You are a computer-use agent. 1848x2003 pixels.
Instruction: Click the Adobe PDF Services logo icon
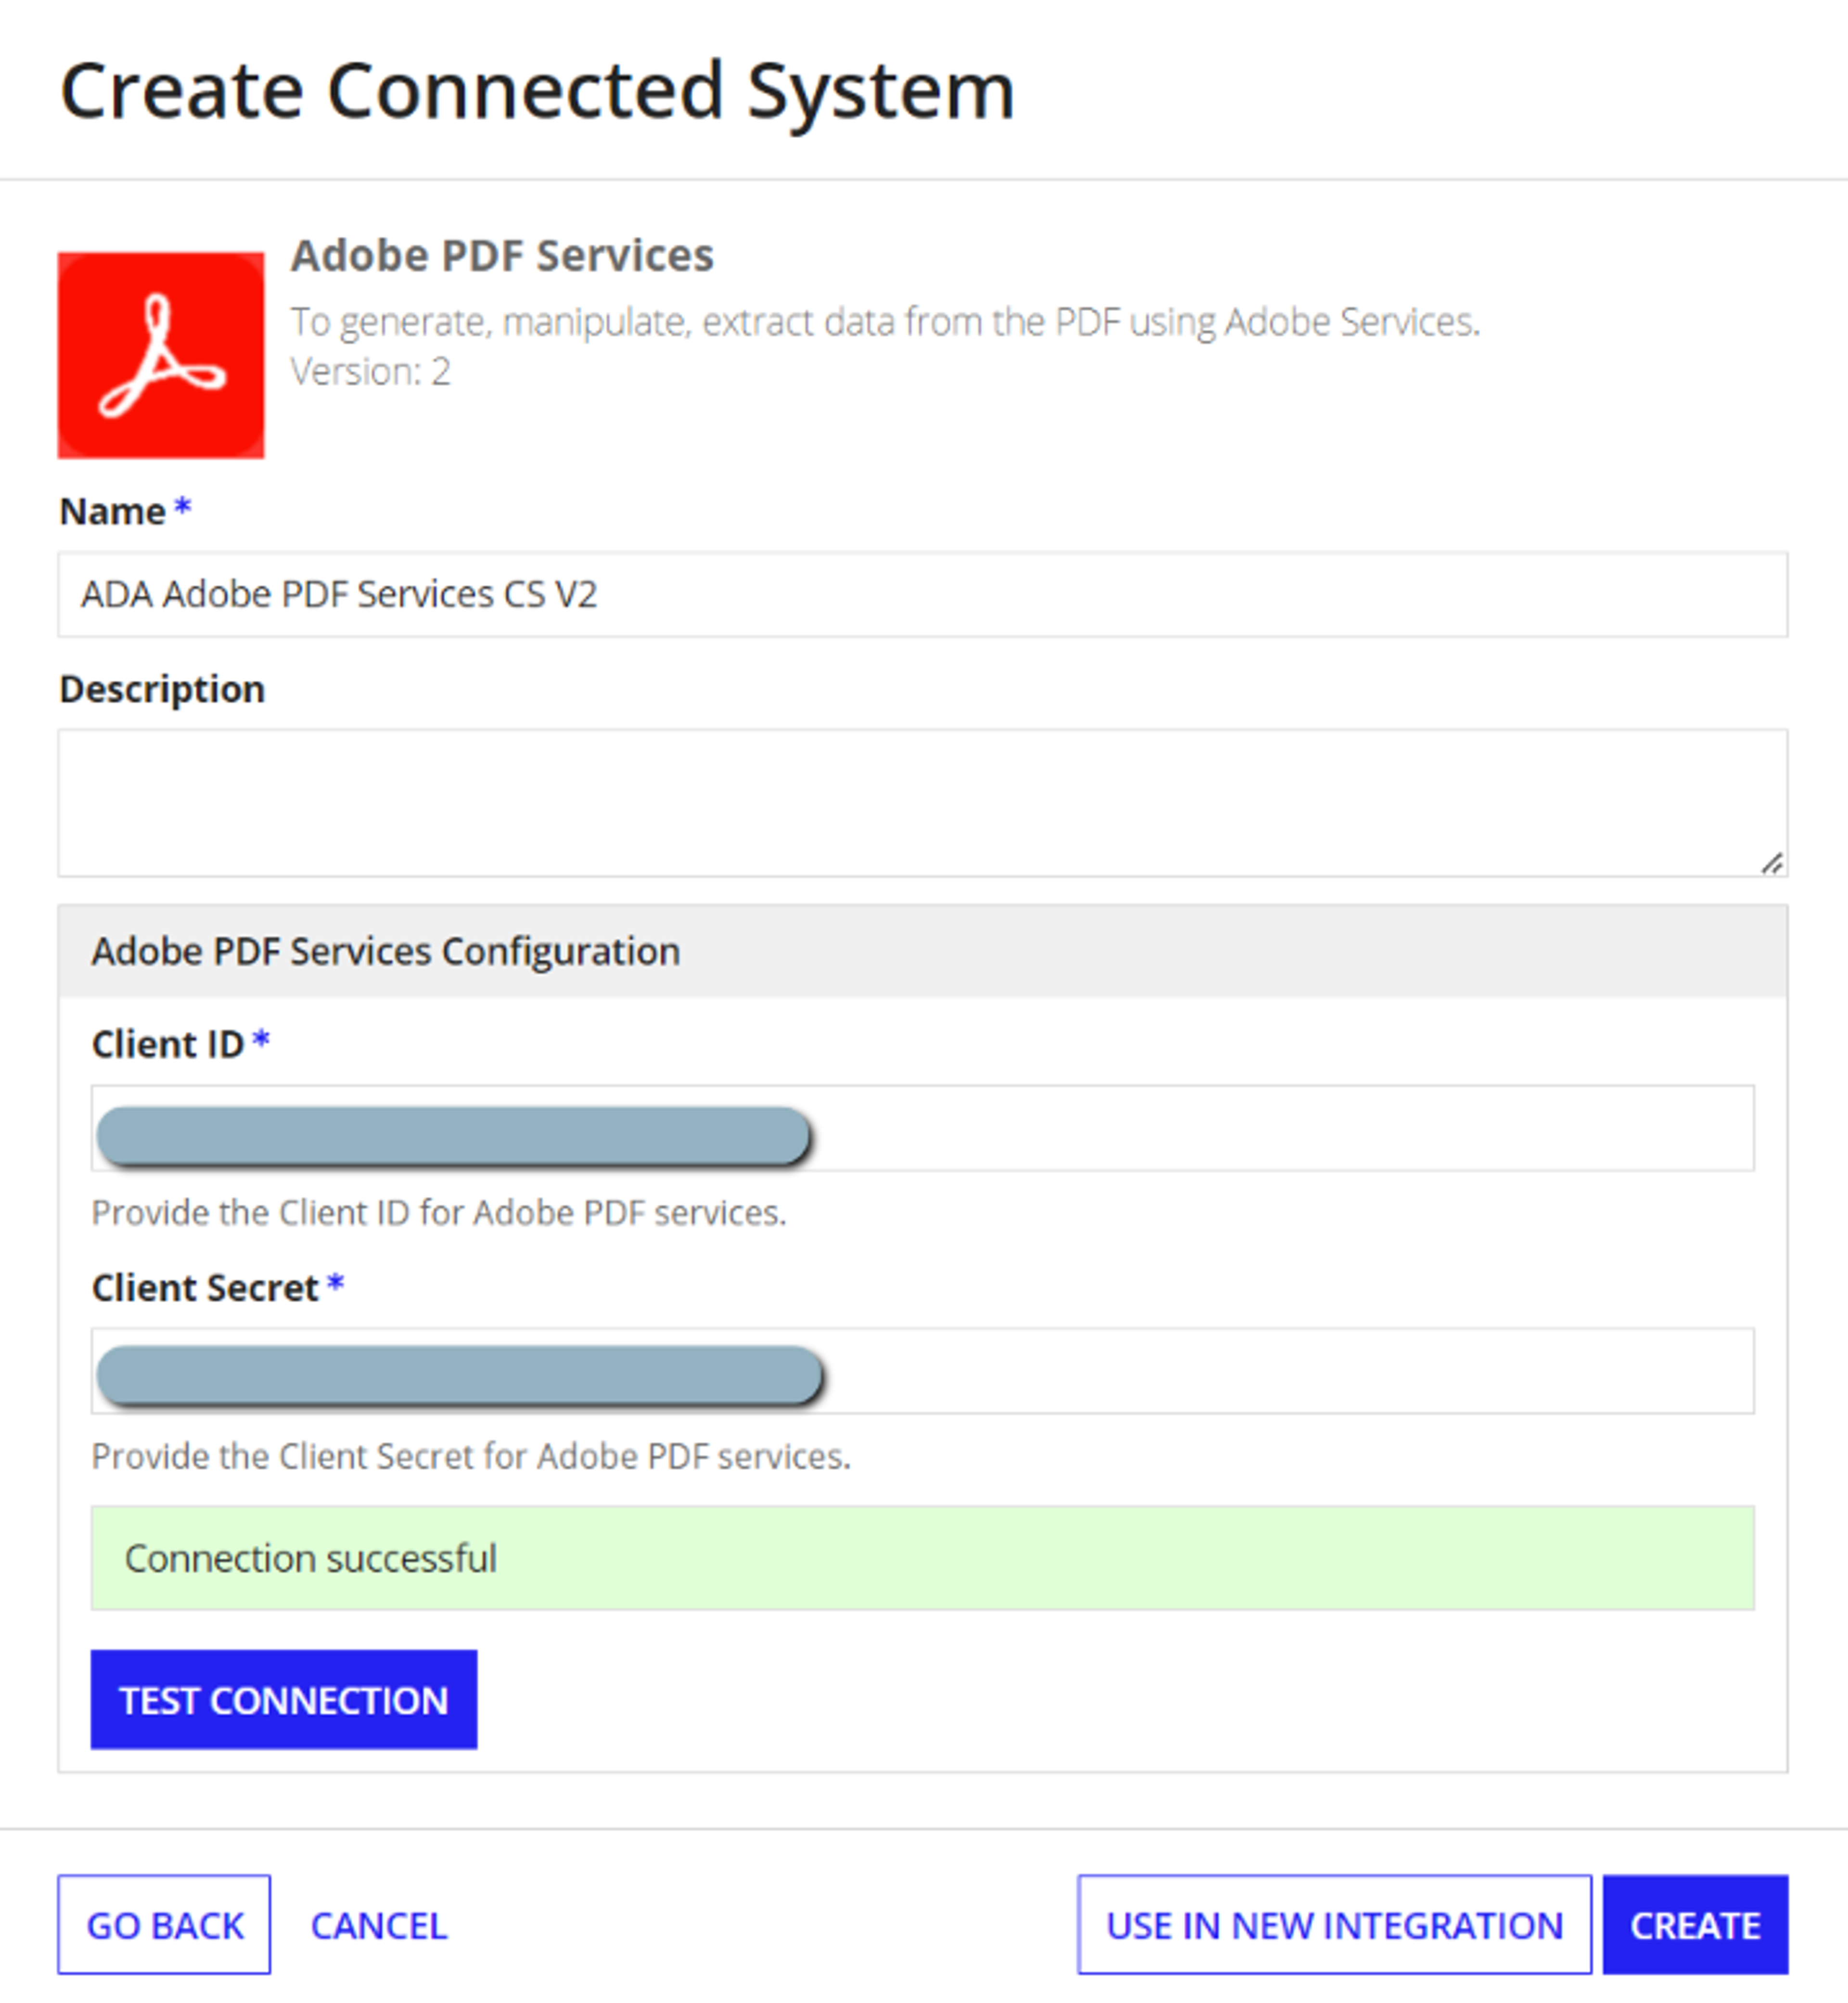point(161,355)
